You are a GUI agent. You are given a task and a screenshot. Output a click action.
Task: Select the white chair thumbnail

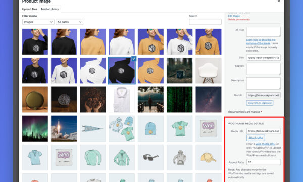click(x=209, y=71)
